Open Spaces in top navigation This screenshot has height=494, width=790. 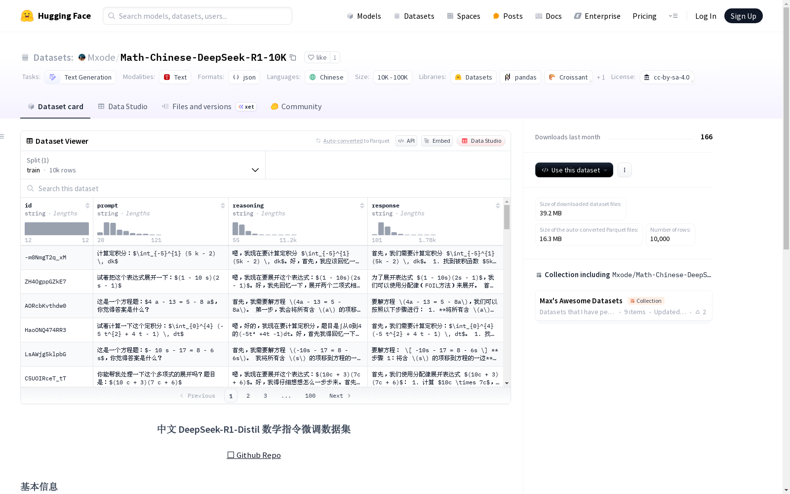pyautogui.click(x=464, y=16)
